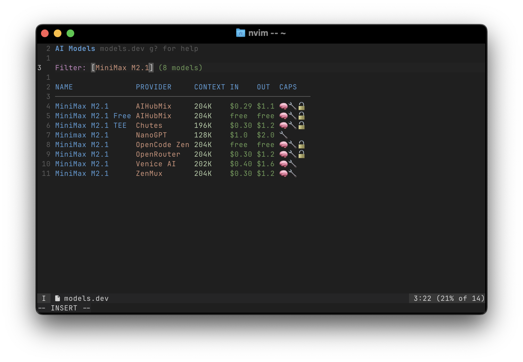Click the brain icon in the OpenRouter row

click(284, 154)
